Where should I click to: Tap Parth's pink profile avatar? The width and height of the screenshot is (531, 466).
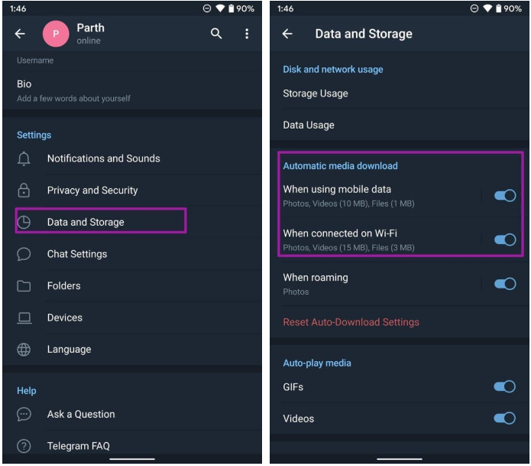click(56, 34)
